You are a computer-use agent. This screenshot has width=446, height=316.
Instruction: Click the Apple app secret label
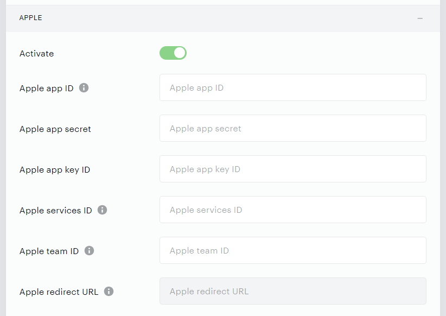pyautogui.click(x=55, y=129)
